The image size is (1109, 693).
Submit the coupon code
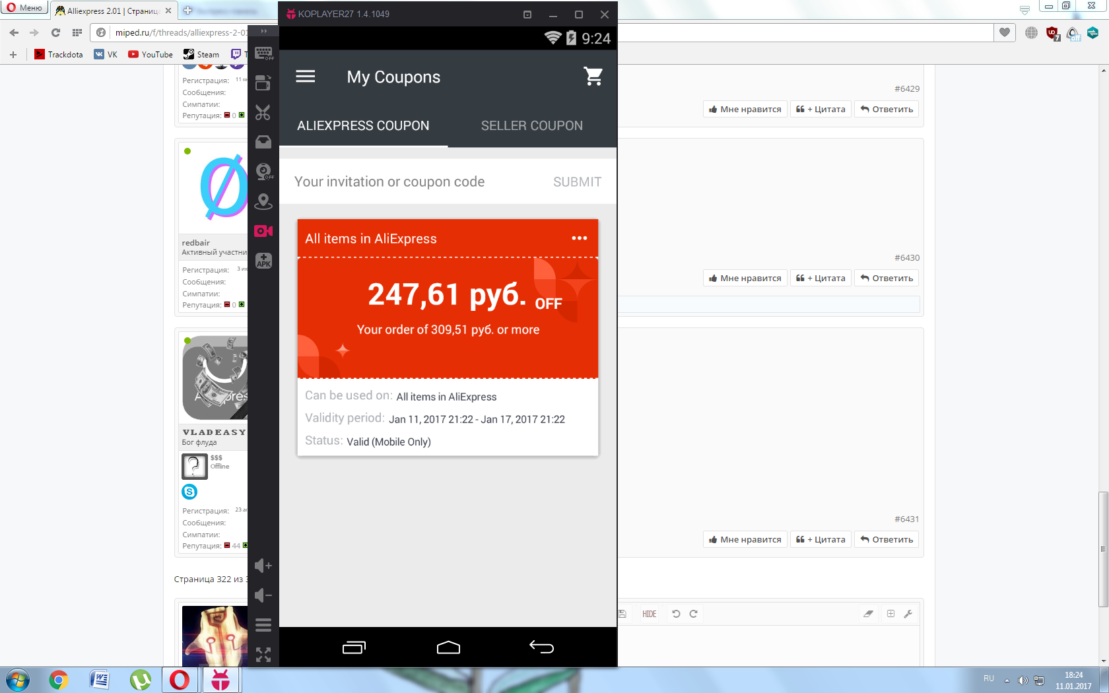point(577,181)
